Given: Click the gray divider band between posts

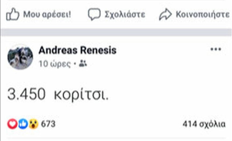Looking at the screenshot, I should (116, 32).
